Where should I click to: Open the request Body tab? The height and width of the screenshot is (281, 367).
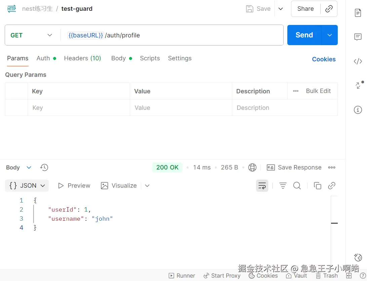(121, 58)
